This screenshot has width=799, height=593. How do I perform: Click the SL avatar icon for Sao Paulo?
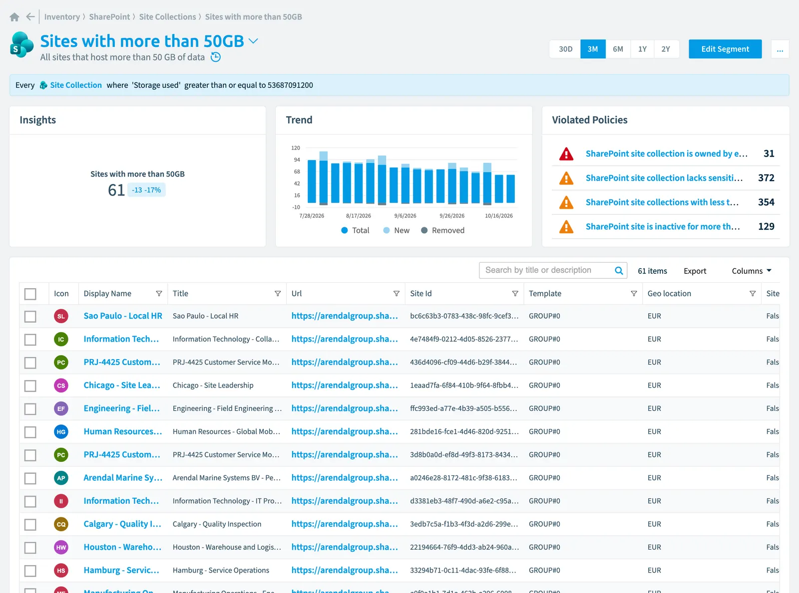coord(61,316)
